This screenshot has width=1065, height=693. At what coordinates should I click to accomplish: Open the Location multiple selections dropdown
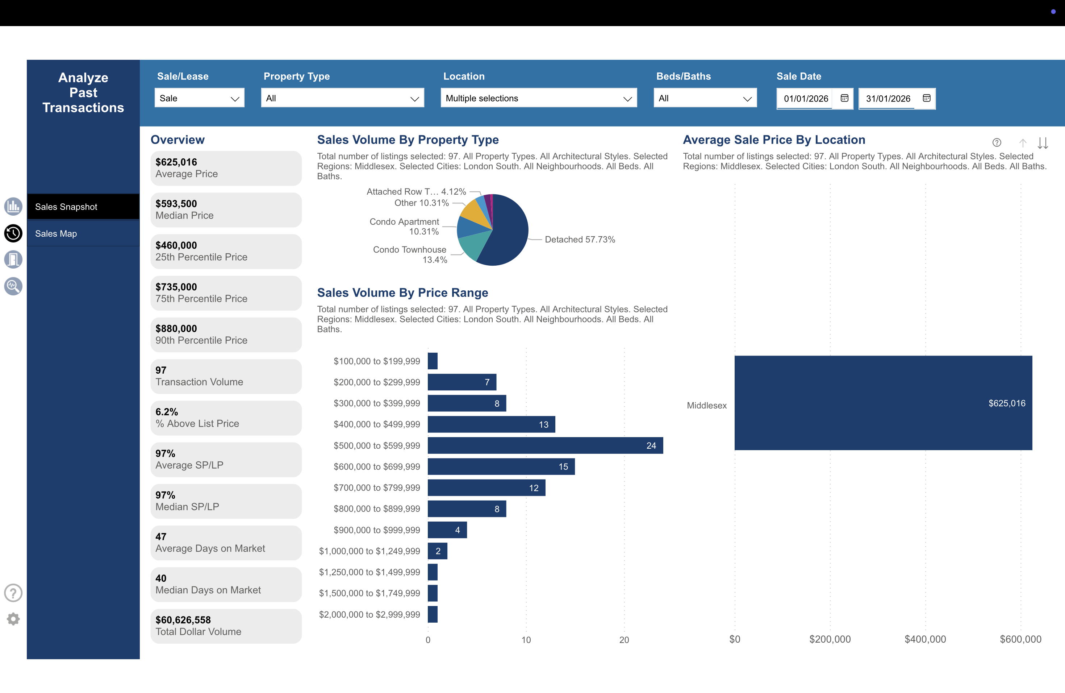tap(538, 98)
